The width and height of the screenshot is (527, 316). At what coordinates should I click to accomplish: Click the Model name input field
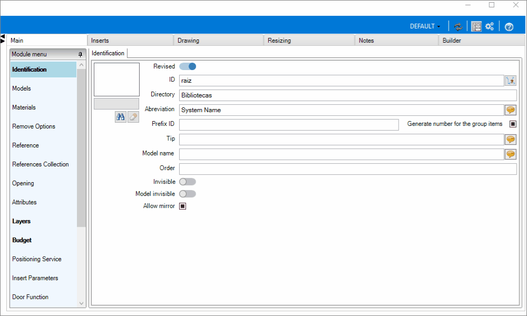(341, 154)
